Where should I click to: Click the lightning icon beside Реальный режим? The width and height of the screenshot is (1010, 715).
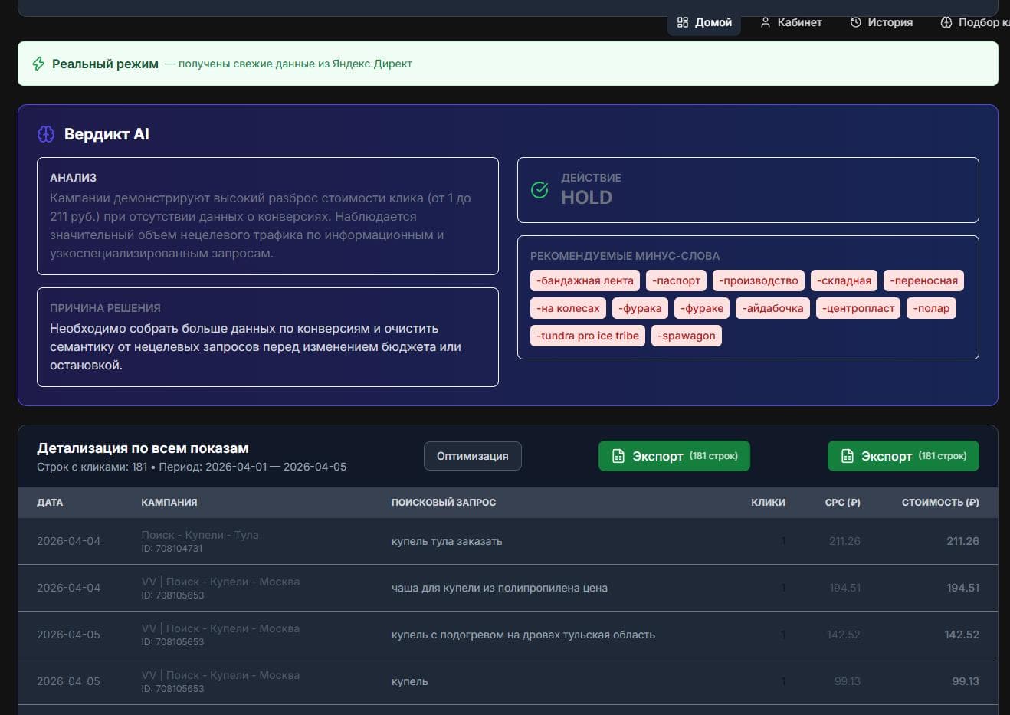38,64
